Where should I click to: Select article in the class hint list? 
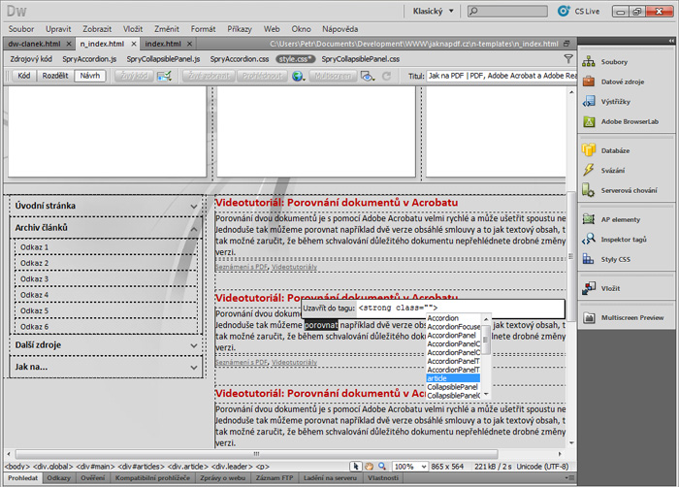click(453, 378)
